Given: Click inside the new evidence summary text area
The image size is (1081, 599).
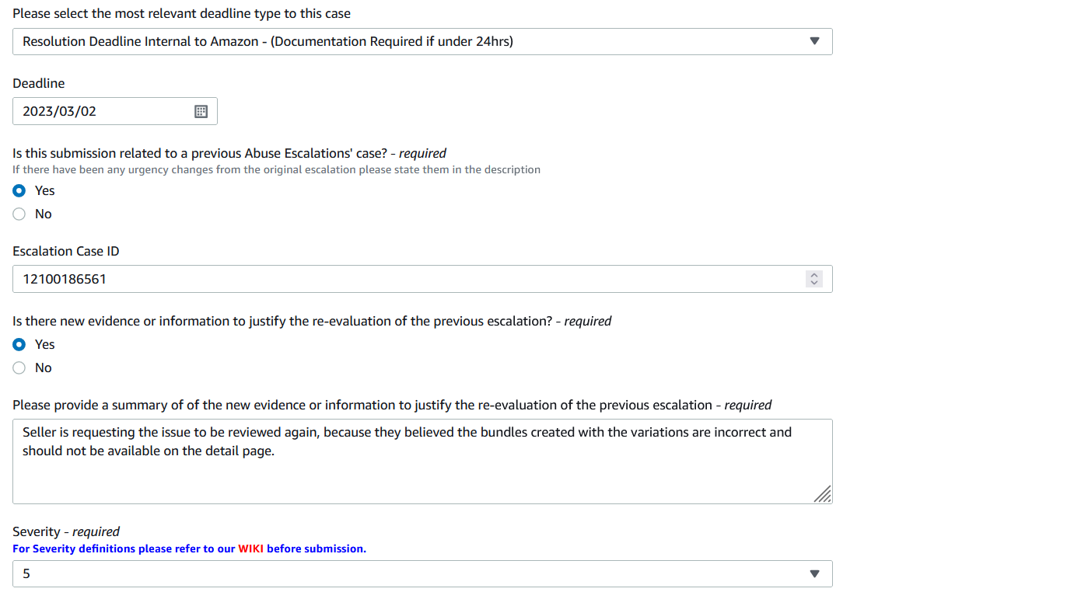Looking at the screenshot, I should click(x=422, y=461).
